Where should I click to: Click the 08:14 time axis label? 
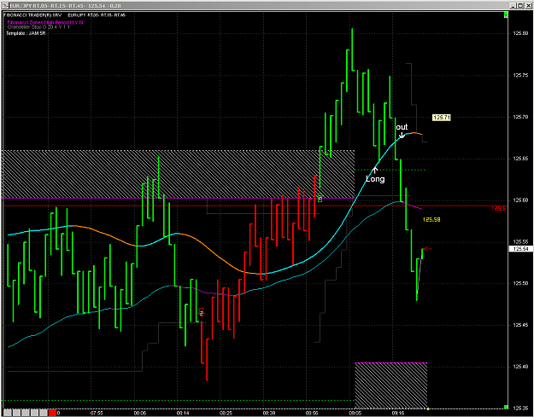point(183,414)
